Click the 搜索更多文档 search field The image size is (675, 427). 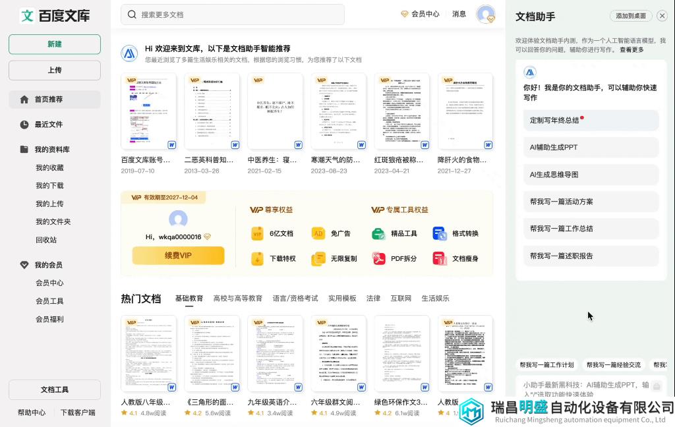[x=233, y=14]
